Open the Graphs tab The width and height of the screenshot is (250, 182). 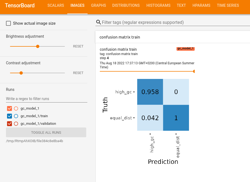pos(98,5)
